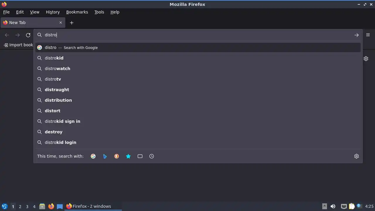The image size is (375, 211).
Task: Open the Help menu
Action: (x=115, y=12)
